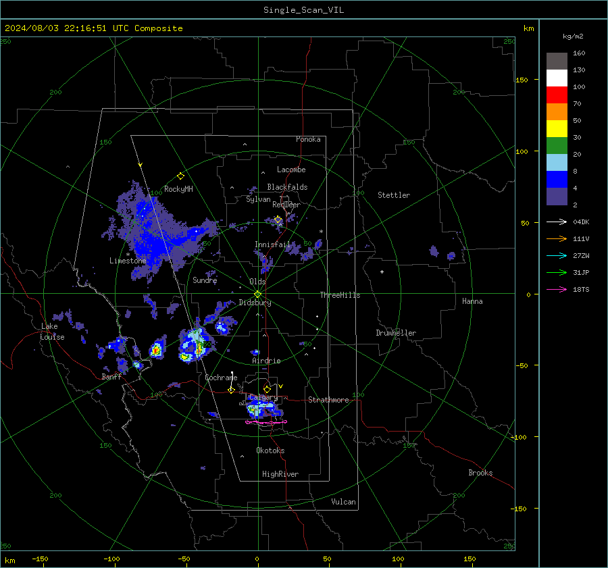Click the ThreeHills label
Image resolution: width=608 pixels, height=568 pixels.
click(340, 295)
